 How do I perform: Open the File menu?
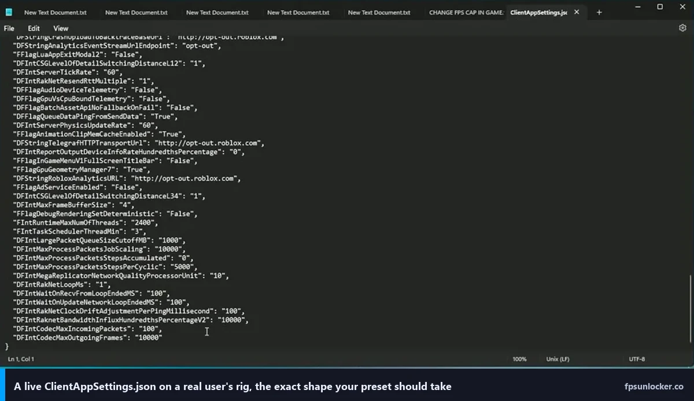click(9, 28)
